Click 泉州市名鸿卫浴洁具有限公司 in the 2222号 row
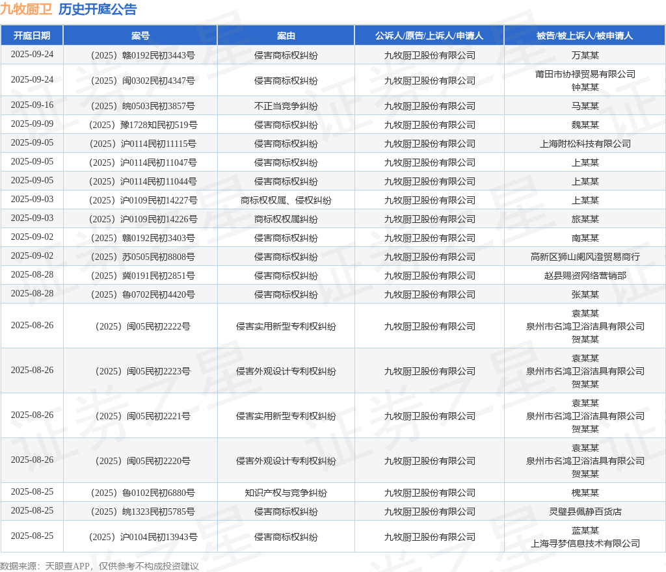This screenshot has width=666, height=572. pyautogui.click(x=585, y=326)
